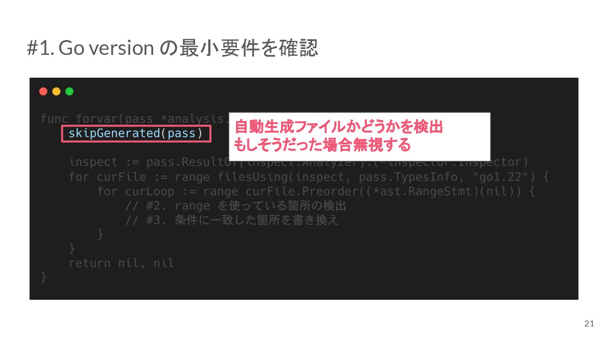Image resolution: width=608 pixels, height=342 pixels.
Task: Select the slide title about Go version
Action: pos(172,49)
